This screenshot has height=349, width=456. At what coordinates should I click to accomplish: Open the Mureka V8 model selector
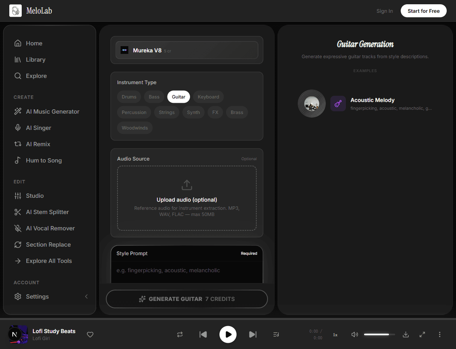coord(187,50)
